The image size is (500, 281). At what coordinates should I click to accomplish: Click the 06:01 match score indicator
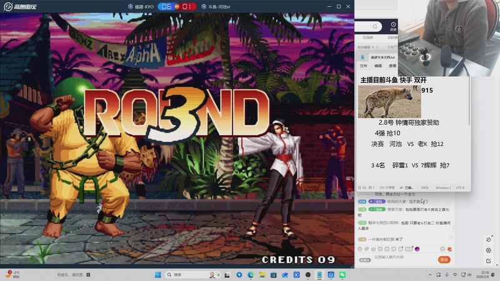pyautogui.click(x=177, y=6)
